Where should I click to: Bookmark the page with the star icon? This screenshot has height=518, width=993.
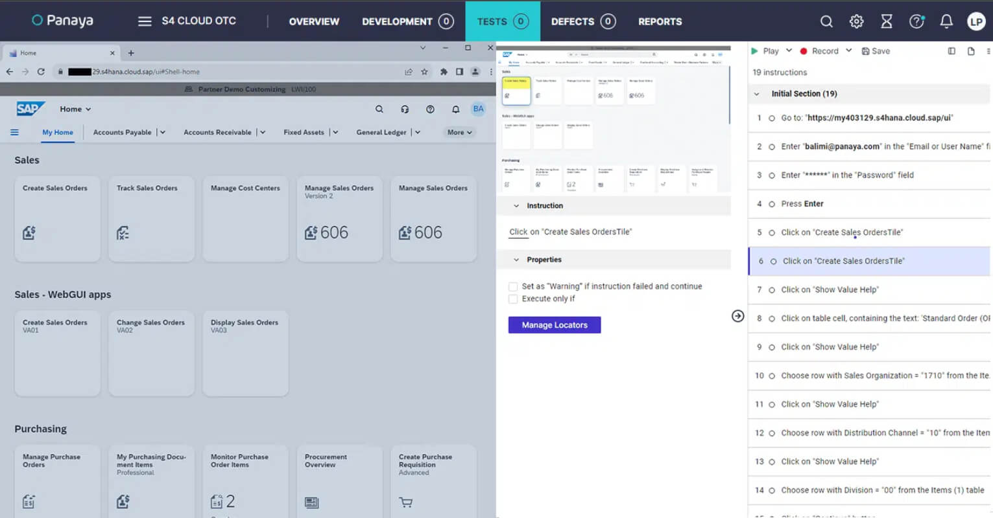pyautogui.click(x=424, y=72)
